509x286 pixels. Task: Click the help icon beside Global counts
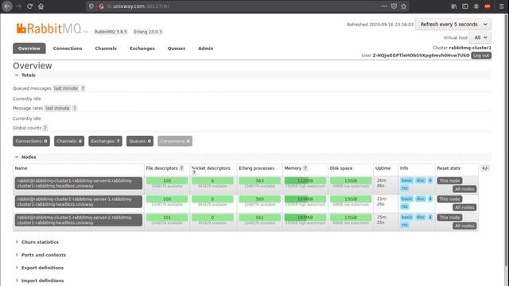point(45,128)
